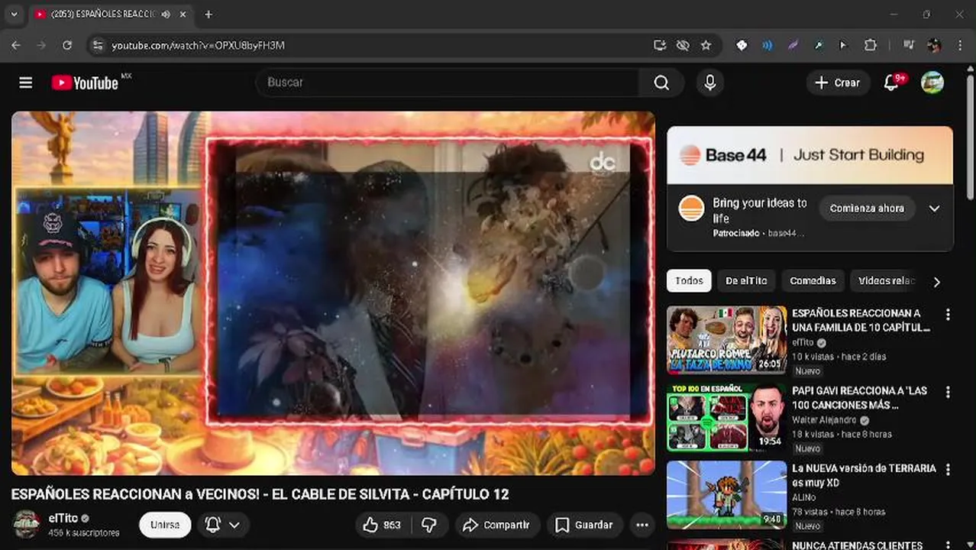This screenshot has width=976, height=550.
Task: Open the notifications bell in header
Action: point(891,82)
